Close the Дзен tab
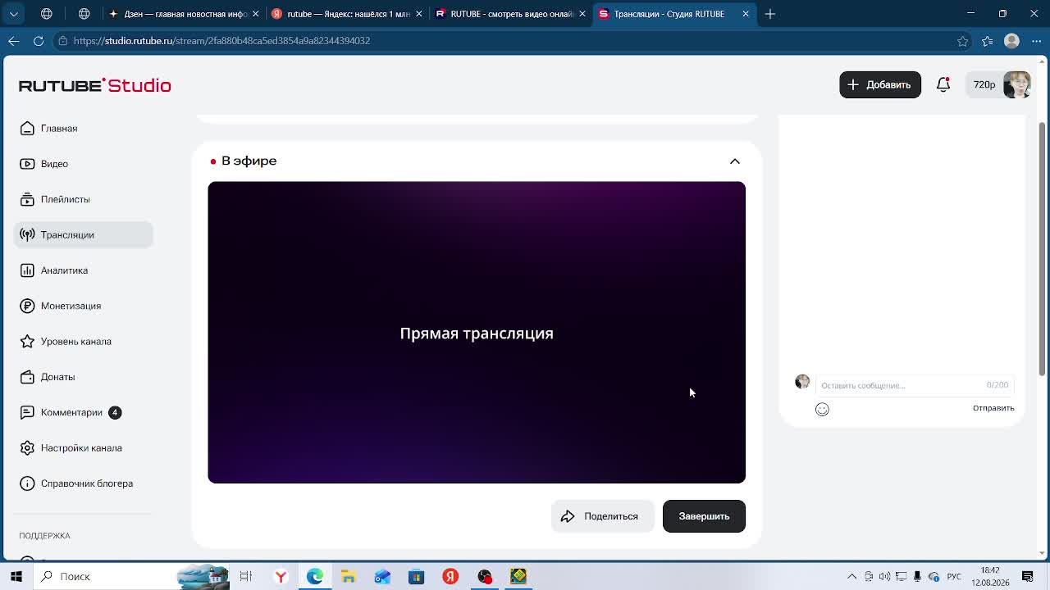The height and width of the screenshot is (590, 1050). 256,14
